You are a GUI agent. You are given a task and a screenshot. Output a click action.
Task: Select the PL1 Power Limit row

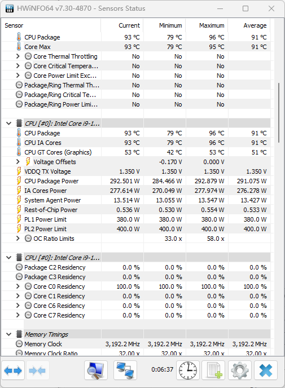coord(136,219)
